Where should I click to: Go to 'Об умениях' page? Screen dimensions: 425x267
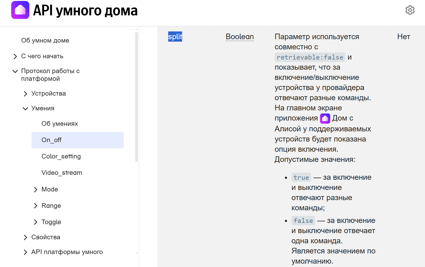(x=60, y=124)
